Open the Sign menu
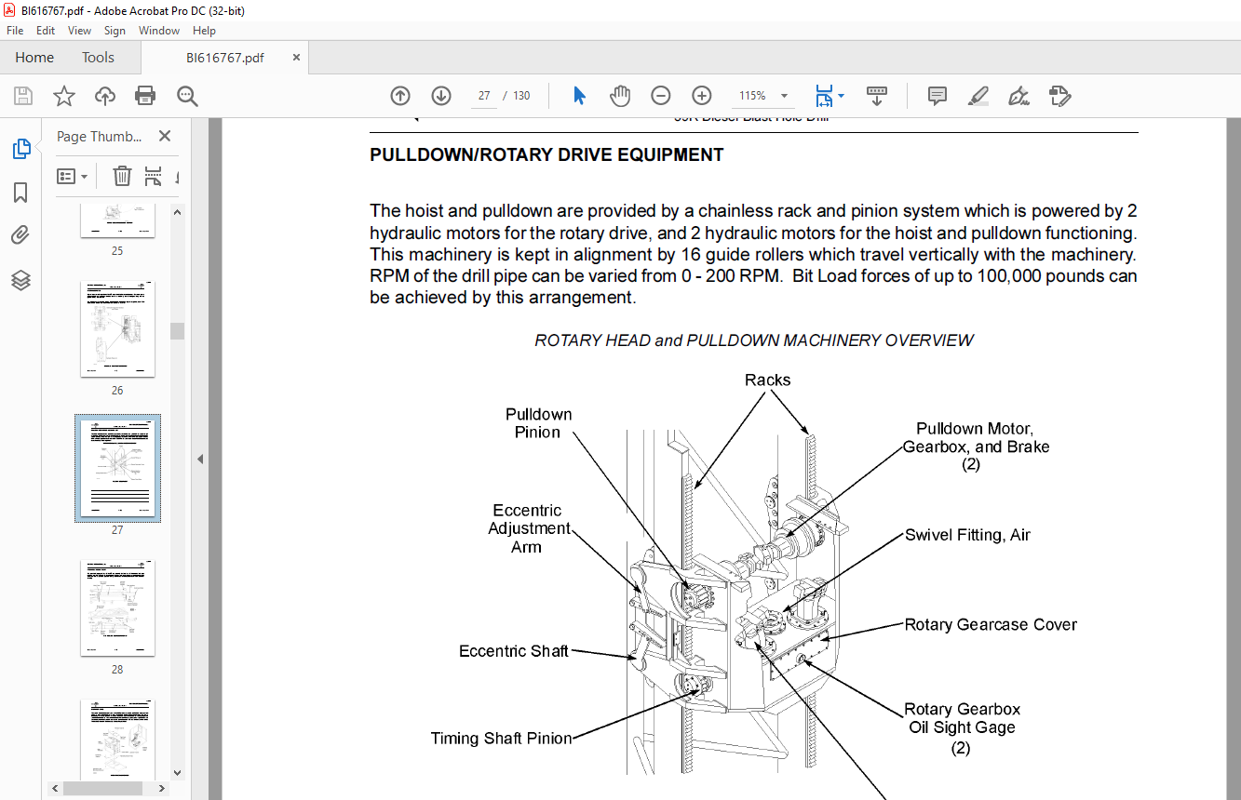Image resolution: width=1241 pixels, height=800 pixels. (x=115, y=31)
